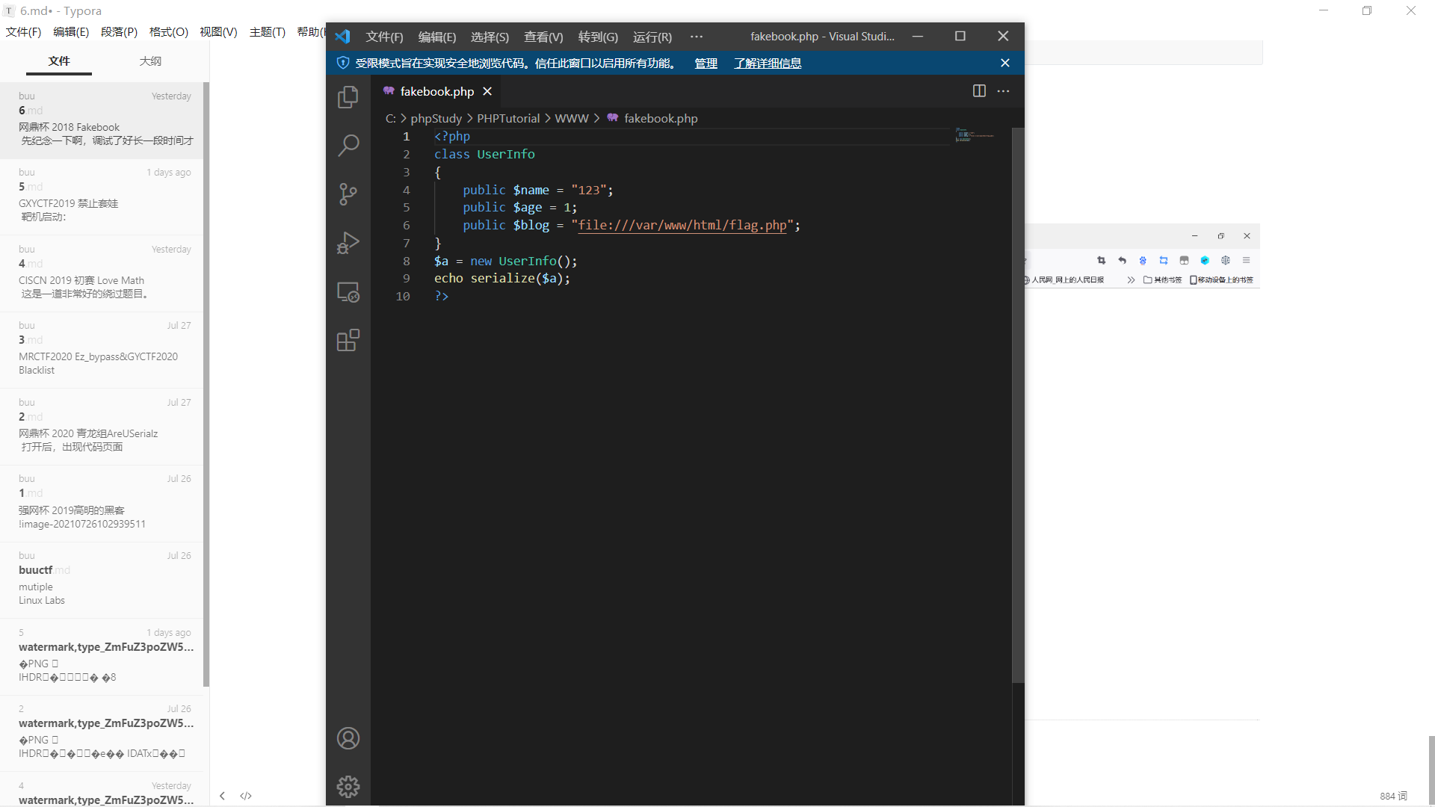1435x807 pixels.
Task: Split the editor to the right
Action: [979, 91]
